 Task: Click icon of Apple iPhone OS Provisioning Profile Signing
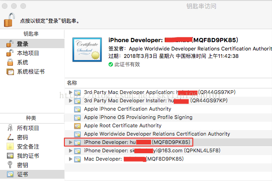[77, 118]
